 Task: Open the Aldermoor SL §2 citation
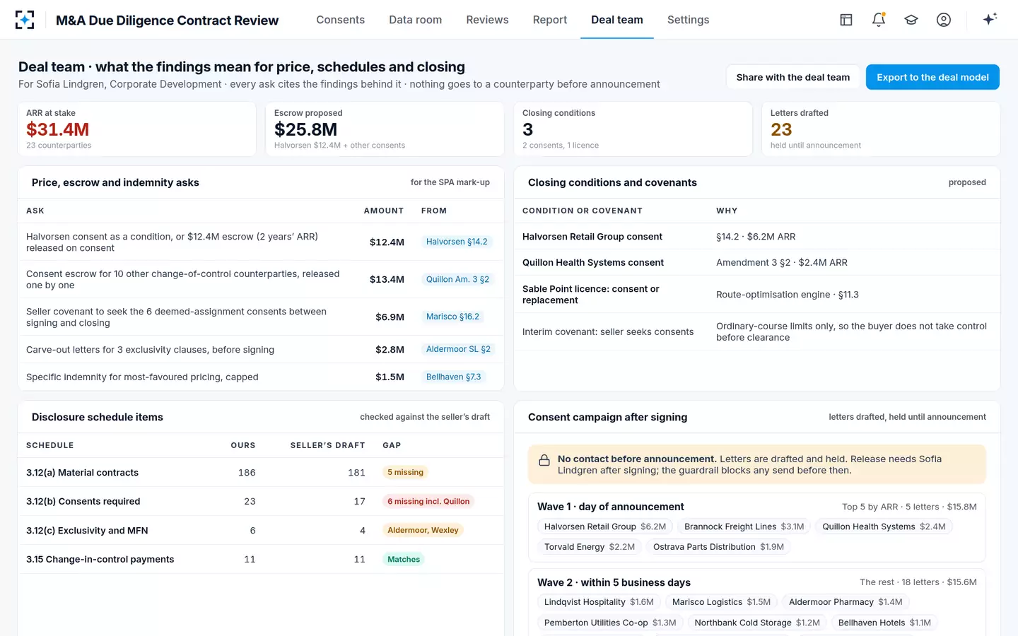point(458,349)
